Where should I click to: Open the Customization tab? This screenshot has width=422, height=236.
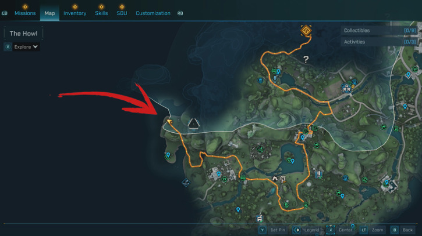pyautogui.click(x=153, y=13)
